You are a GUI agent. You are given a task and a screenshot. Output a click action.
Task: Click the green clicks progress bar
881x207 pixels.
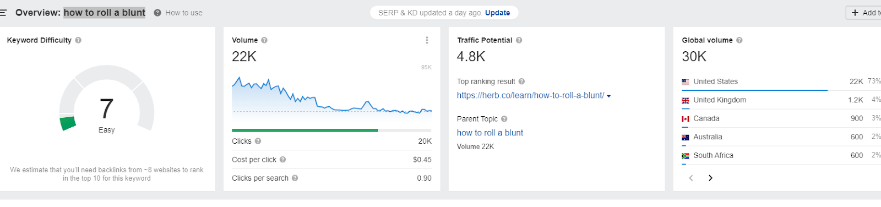tap(305, 130)
